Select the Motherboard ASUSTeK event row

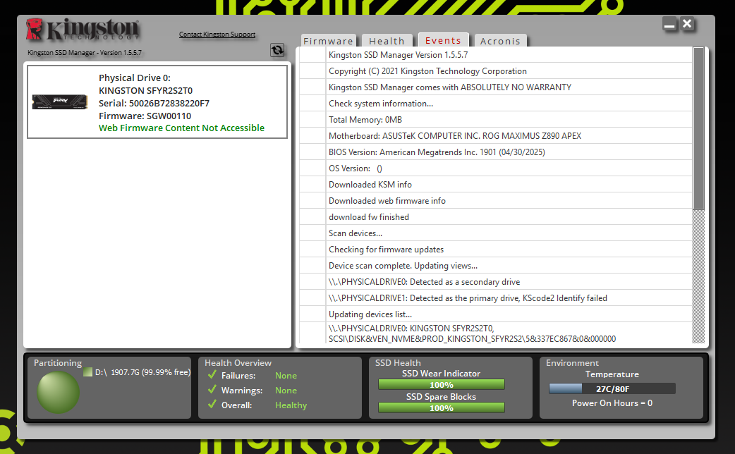pos(496,136)
